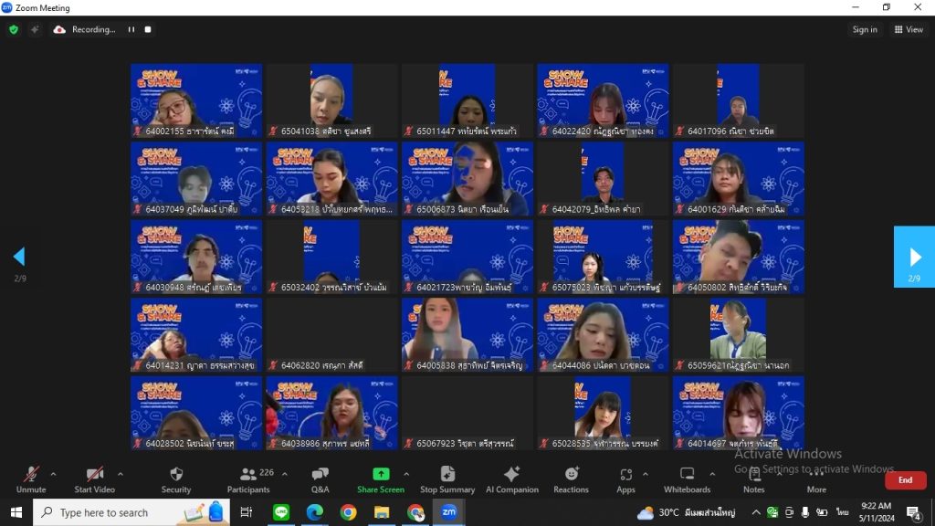Show hidden system tray icons
The height and width of the screenshot is (526, 935).
pyautogui.click(x=755, y=512)
